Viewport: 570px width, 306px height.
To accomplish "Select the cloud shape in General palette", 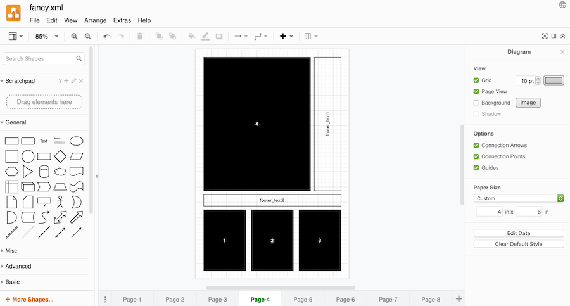I will 60,172.
